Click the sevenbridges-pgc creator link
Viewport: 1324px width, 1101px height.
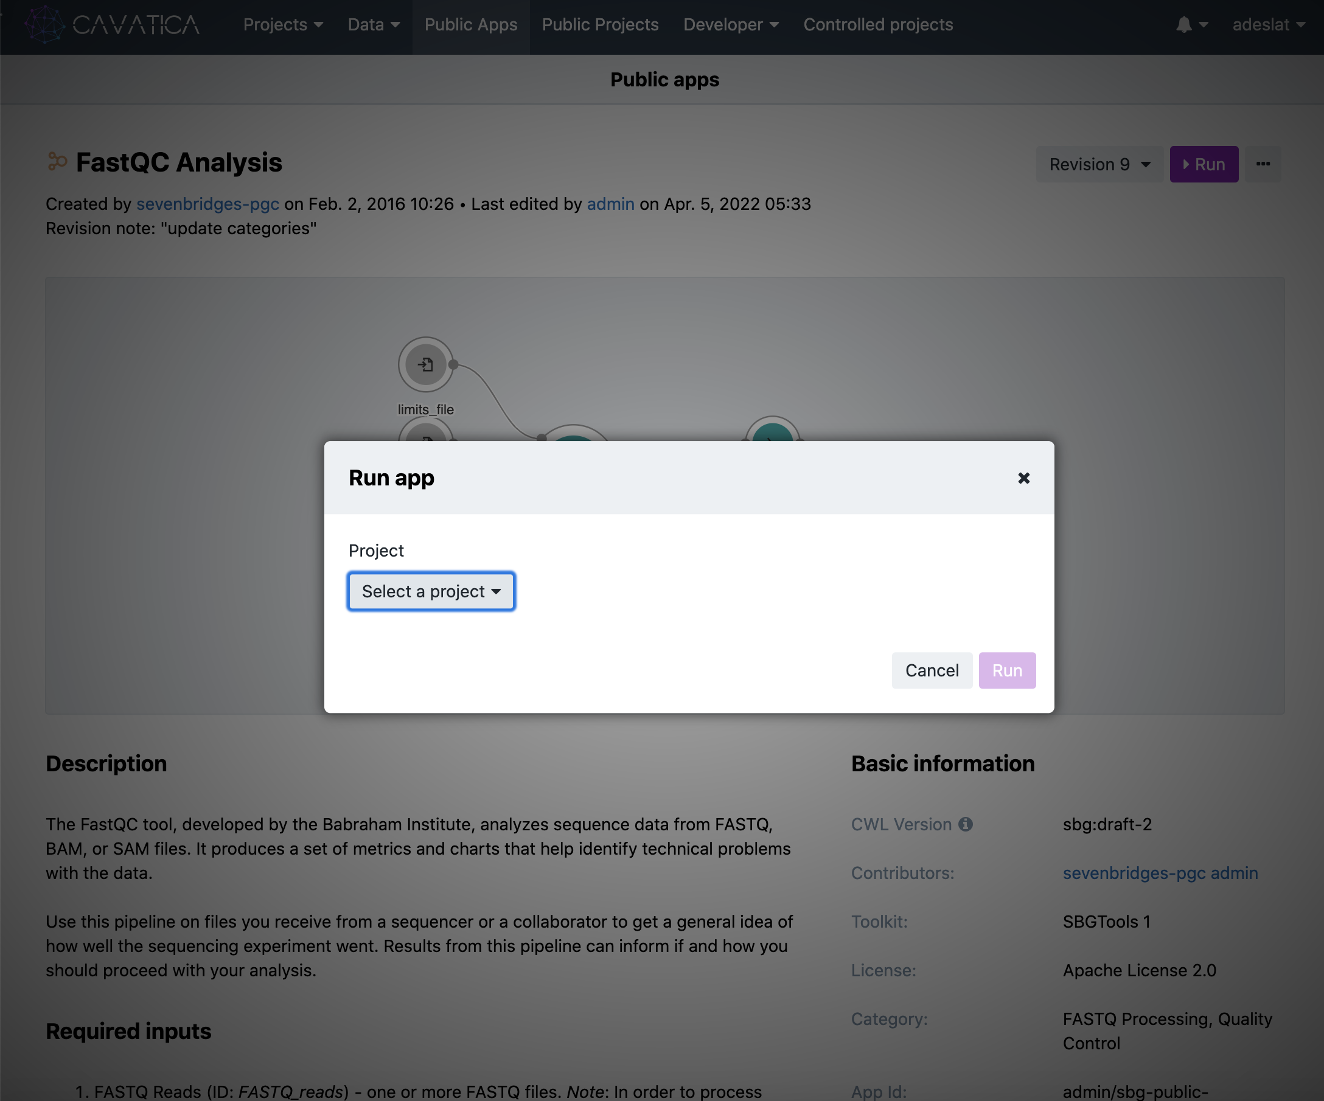coord(207,204)
